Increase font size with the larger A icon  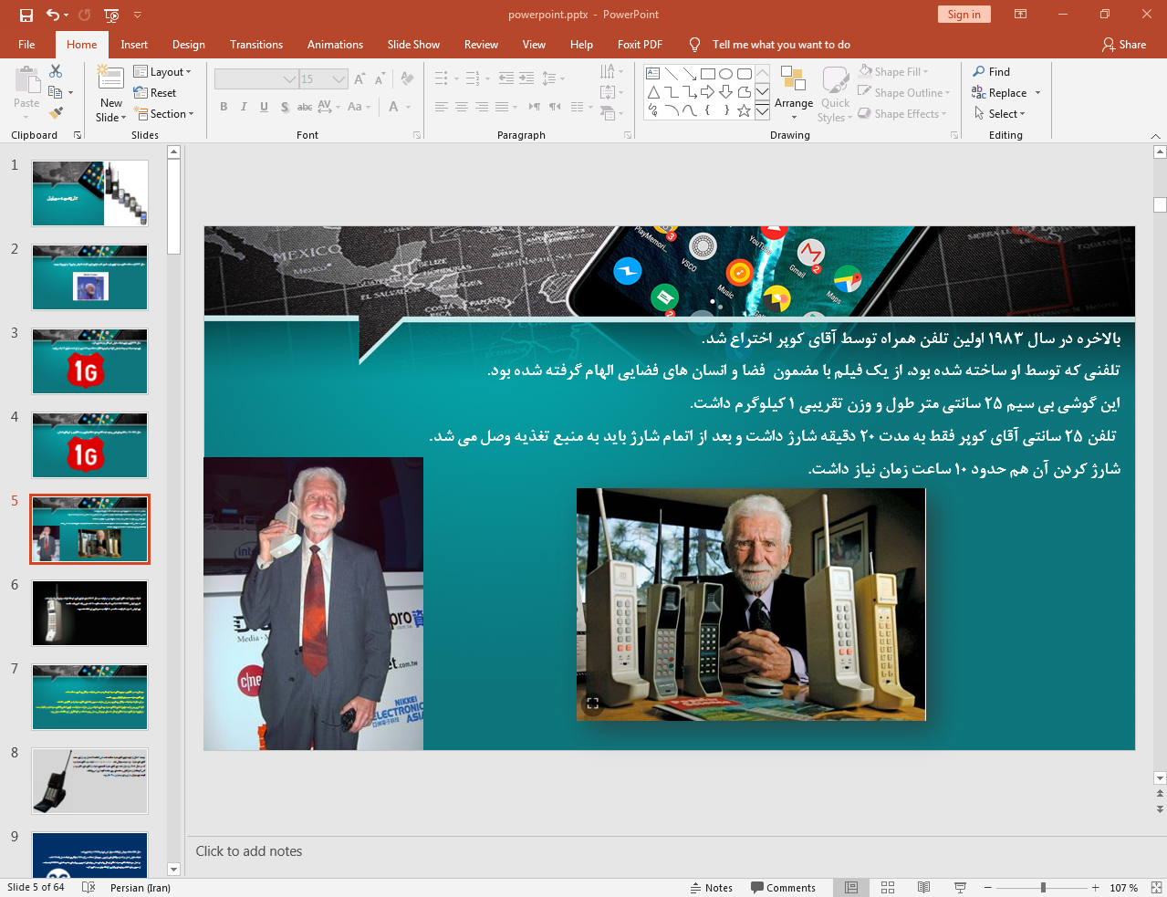coord(359,79)
